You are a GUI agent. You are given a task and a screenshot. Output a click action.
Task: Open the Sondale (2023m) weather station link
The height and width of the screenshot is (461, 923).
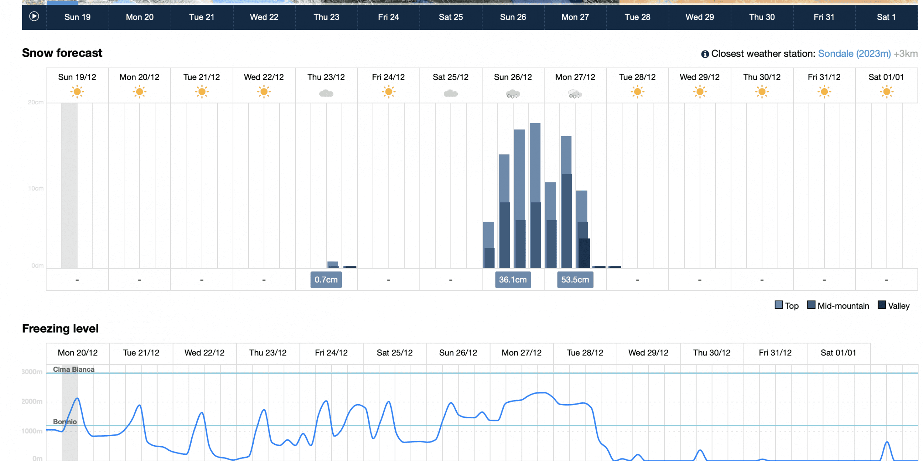point(854,54)
